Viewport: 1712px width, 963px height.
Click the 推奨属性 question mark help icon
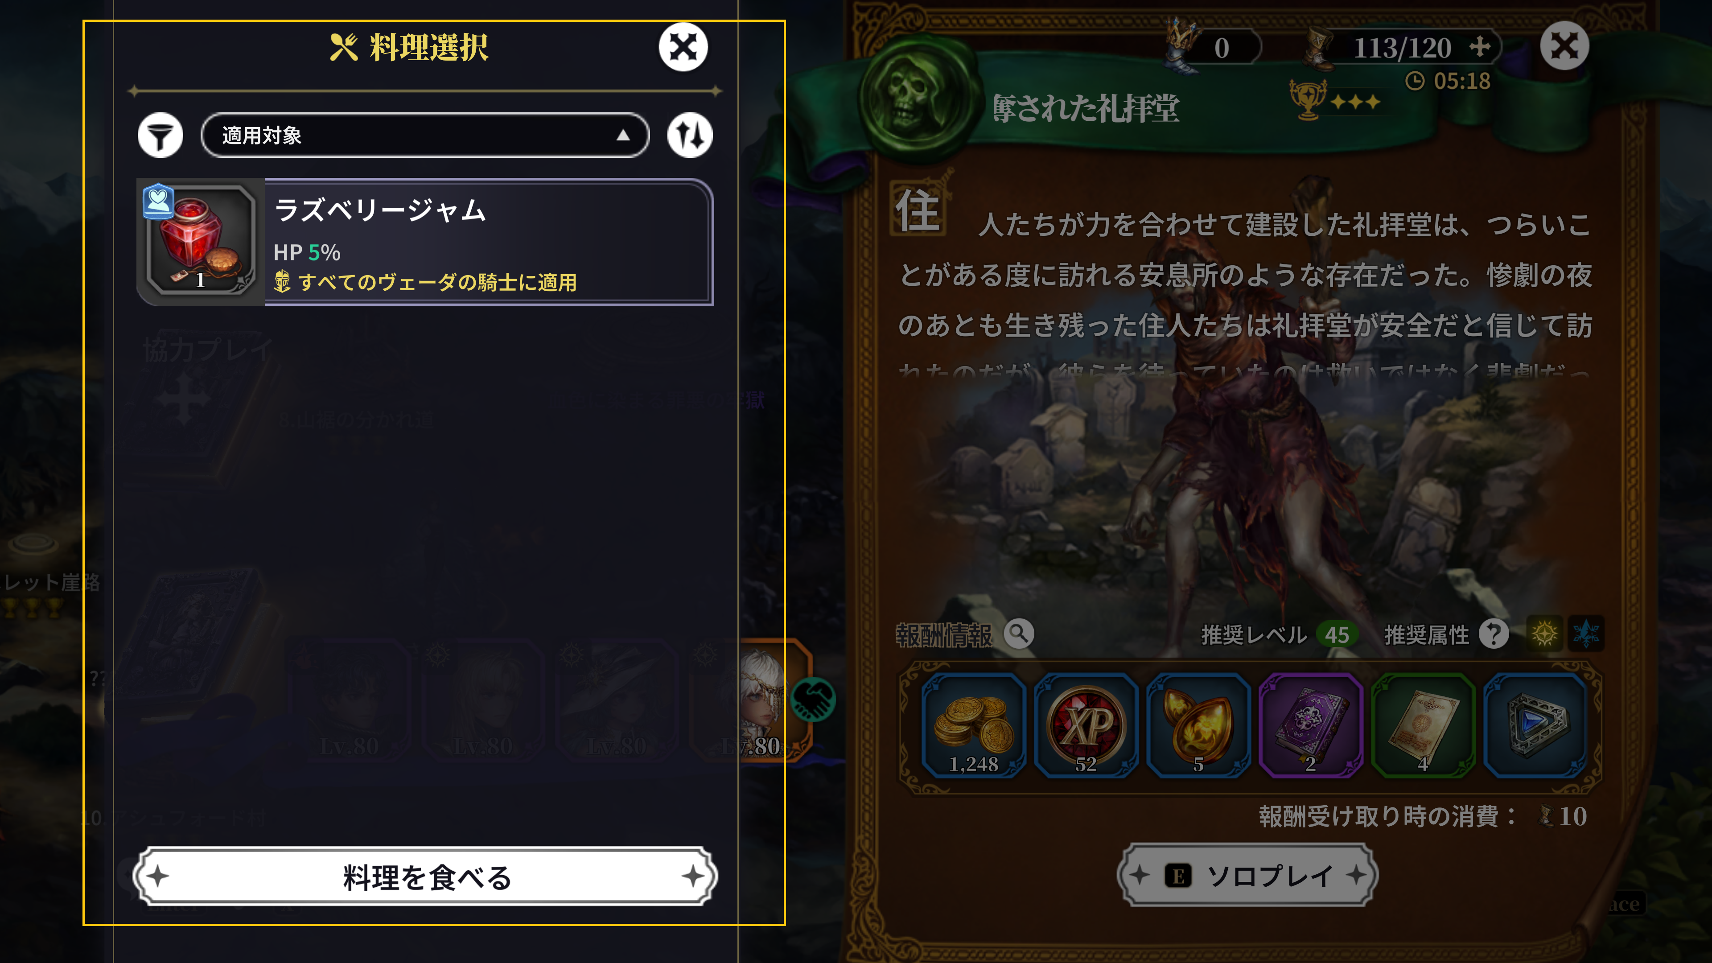(x=1494, y=634)
